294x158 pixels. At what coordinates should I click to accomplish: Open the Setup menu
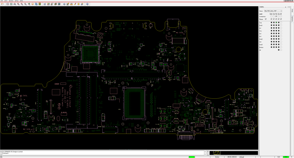[16, 1]
